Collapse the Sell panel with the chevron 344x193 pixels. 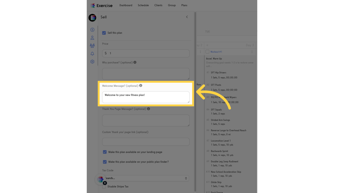pos(187,17)
